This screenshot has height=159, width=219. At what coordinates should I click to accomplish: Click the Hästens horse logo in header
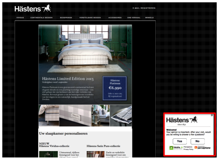click(x=33, y=8)
